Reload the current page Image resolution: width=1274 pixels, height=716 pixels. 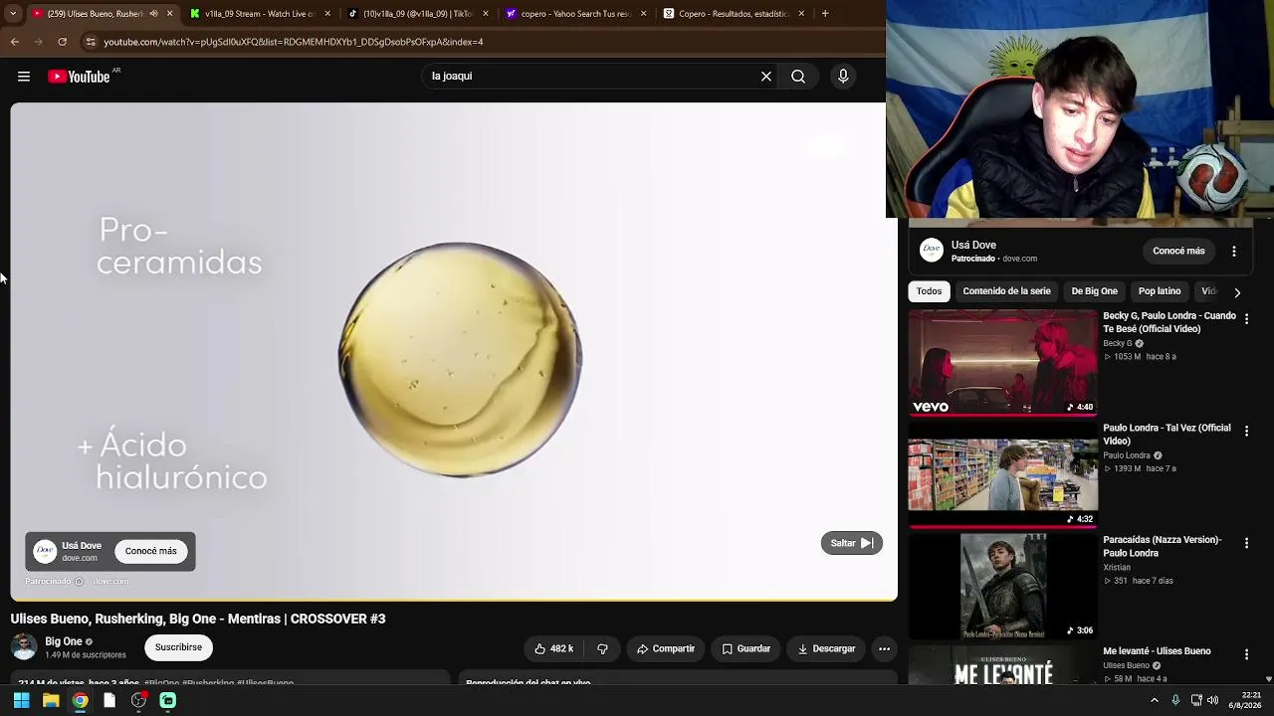point(63,42)
